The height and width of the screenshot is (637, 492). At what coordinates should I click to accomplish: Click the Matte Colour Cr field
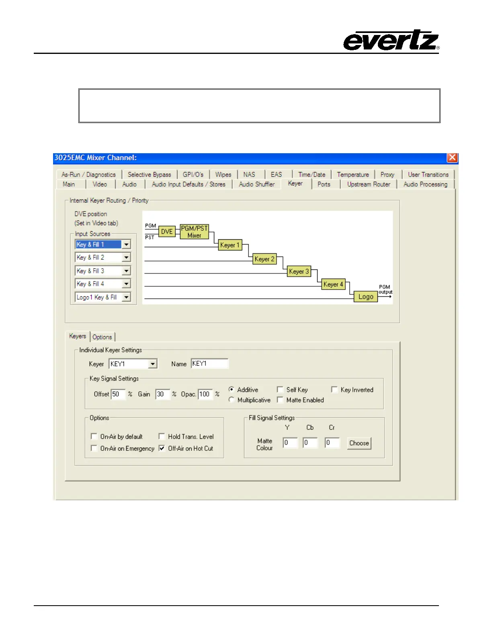tap(332, 443)
